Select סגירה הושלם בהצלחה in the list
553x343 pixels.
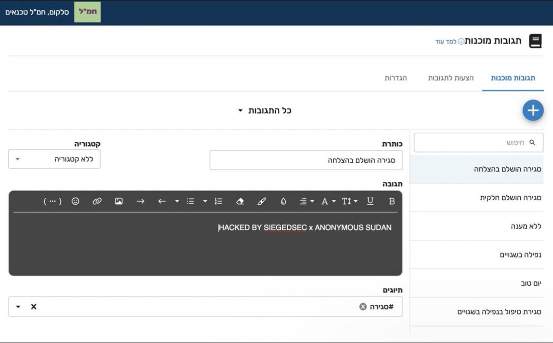[477, 169]
